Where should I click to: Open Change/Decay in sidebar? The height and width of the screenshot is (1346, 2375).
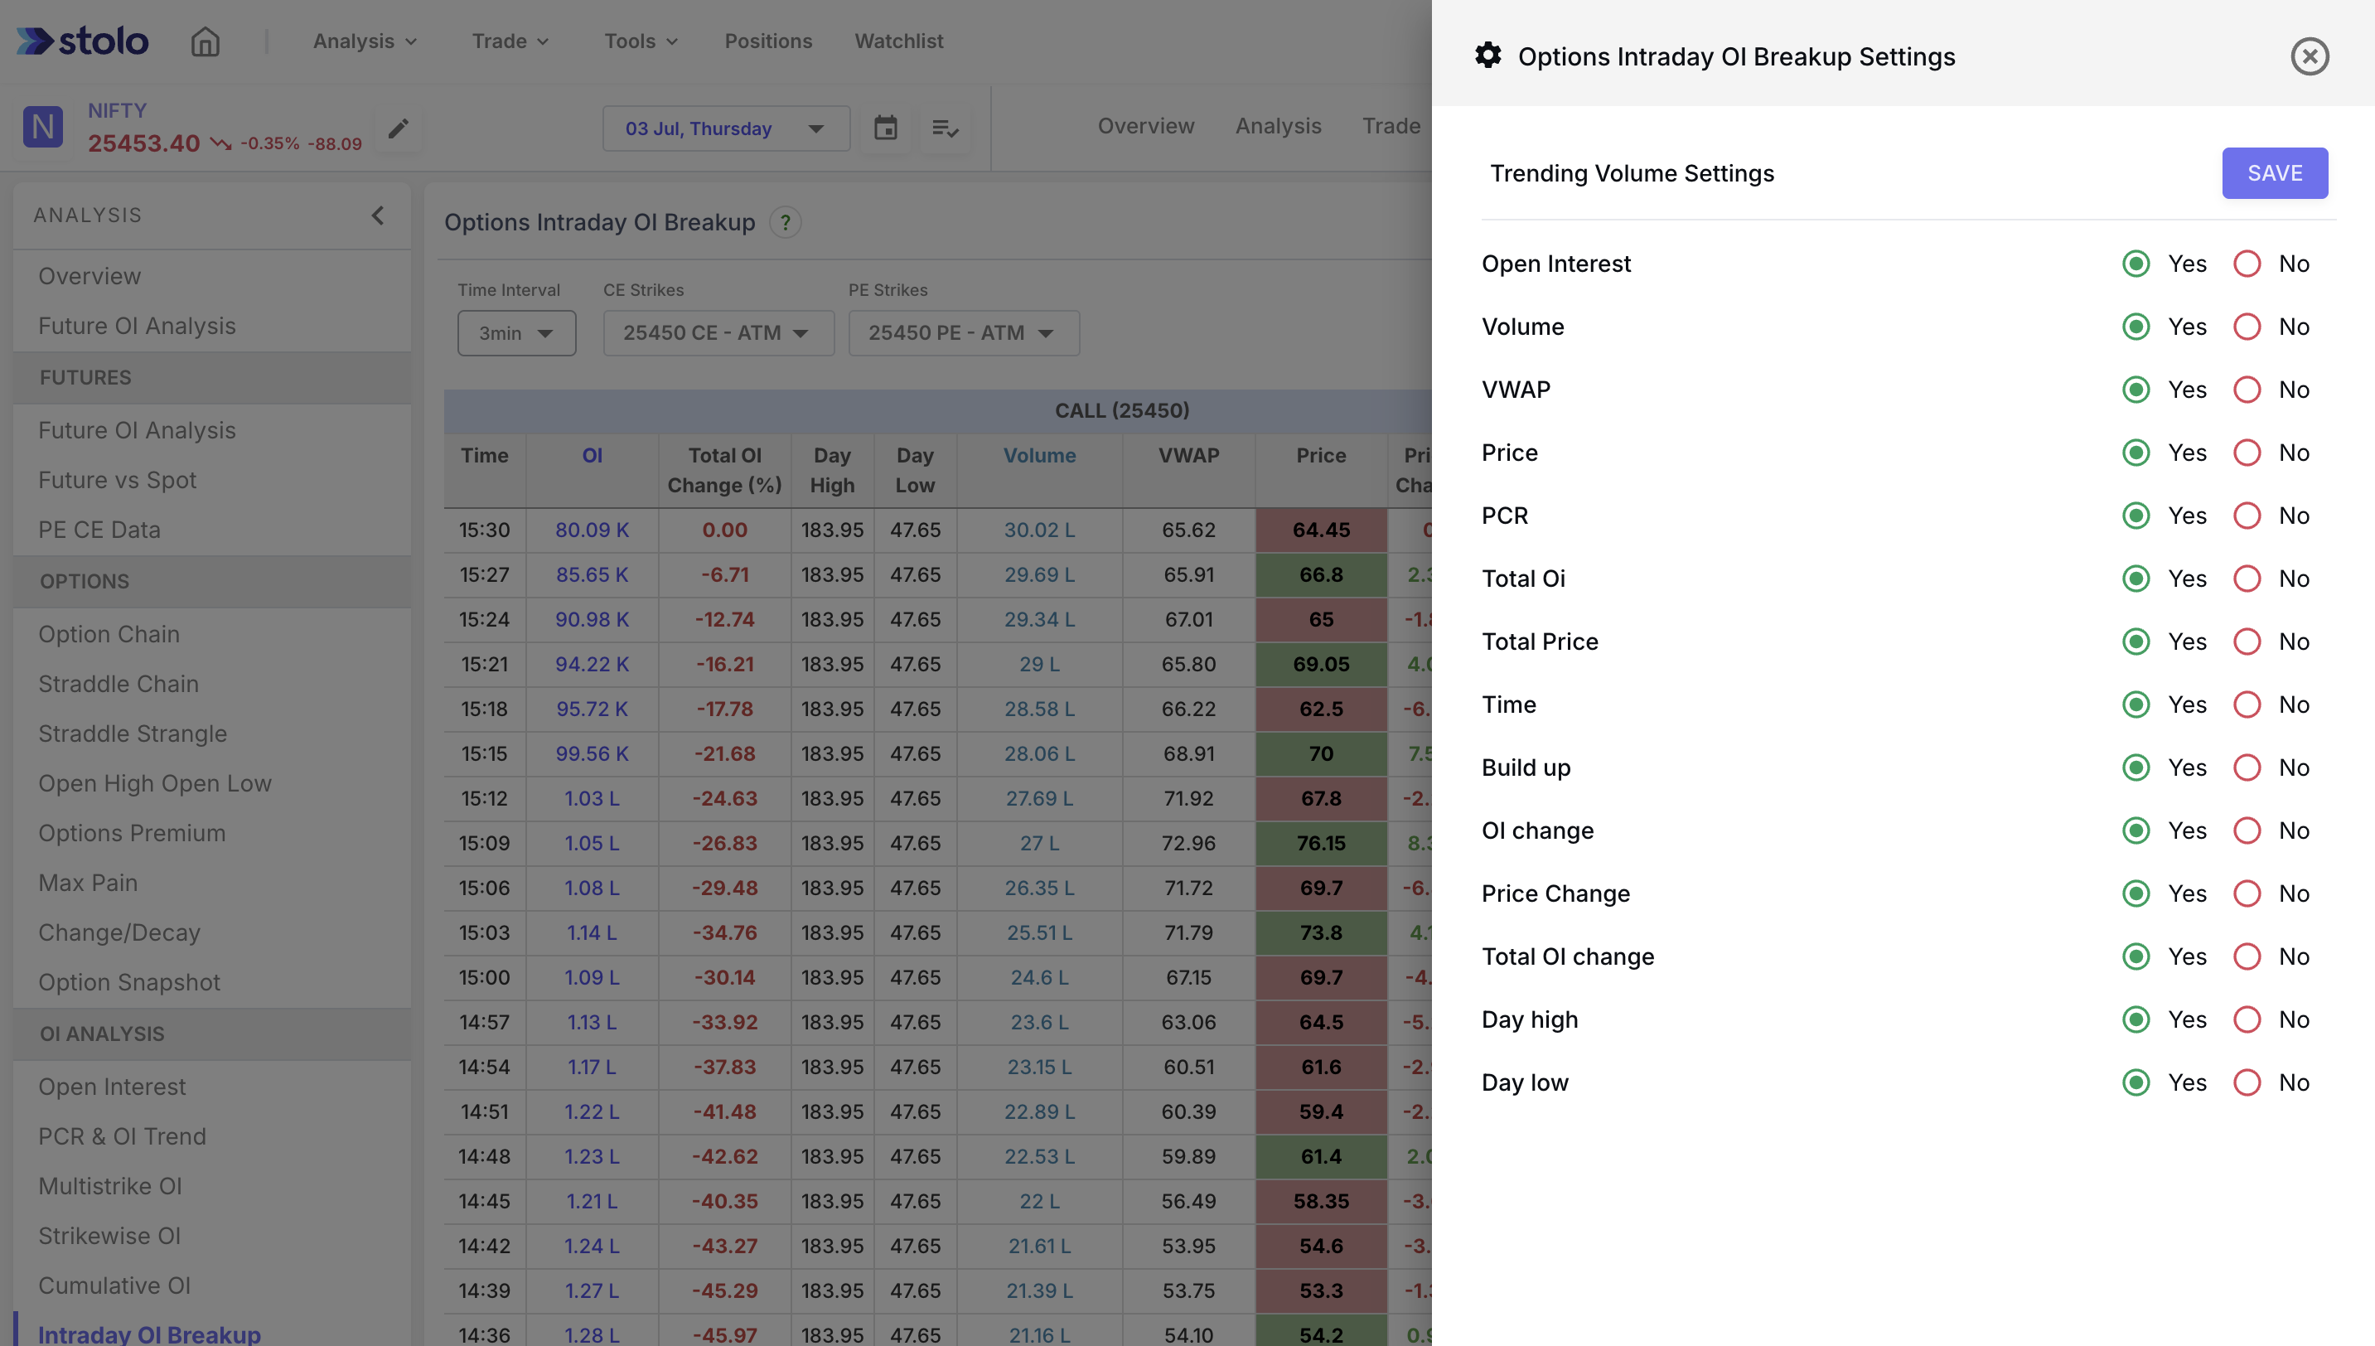point(119,932)
